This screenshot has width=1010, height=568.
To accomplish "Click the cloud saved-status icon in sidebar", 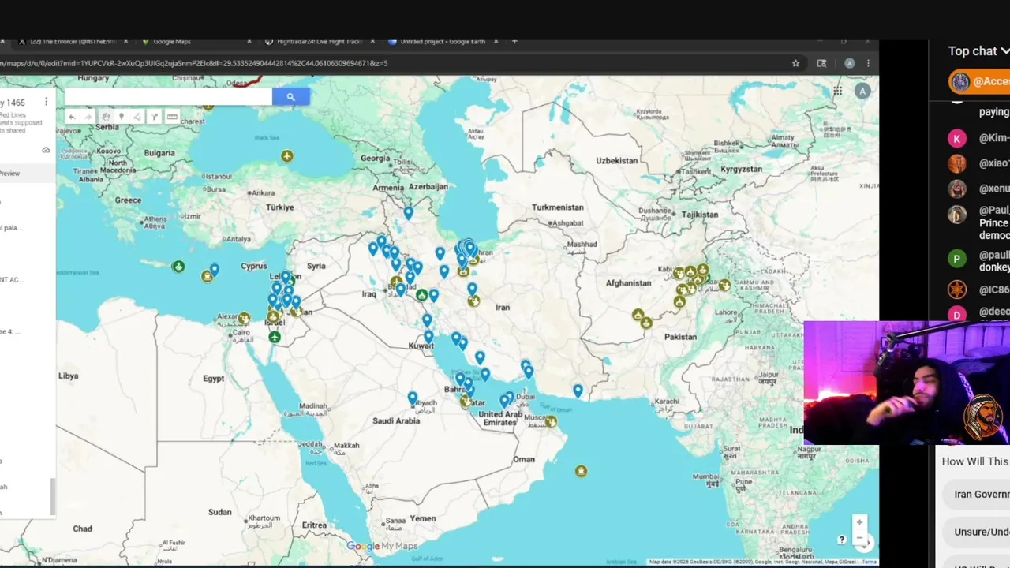I will tap(46, 150).
